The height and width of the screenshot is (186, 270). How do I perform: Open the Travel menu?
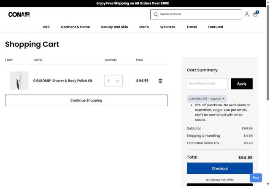[x=192, y=27]
